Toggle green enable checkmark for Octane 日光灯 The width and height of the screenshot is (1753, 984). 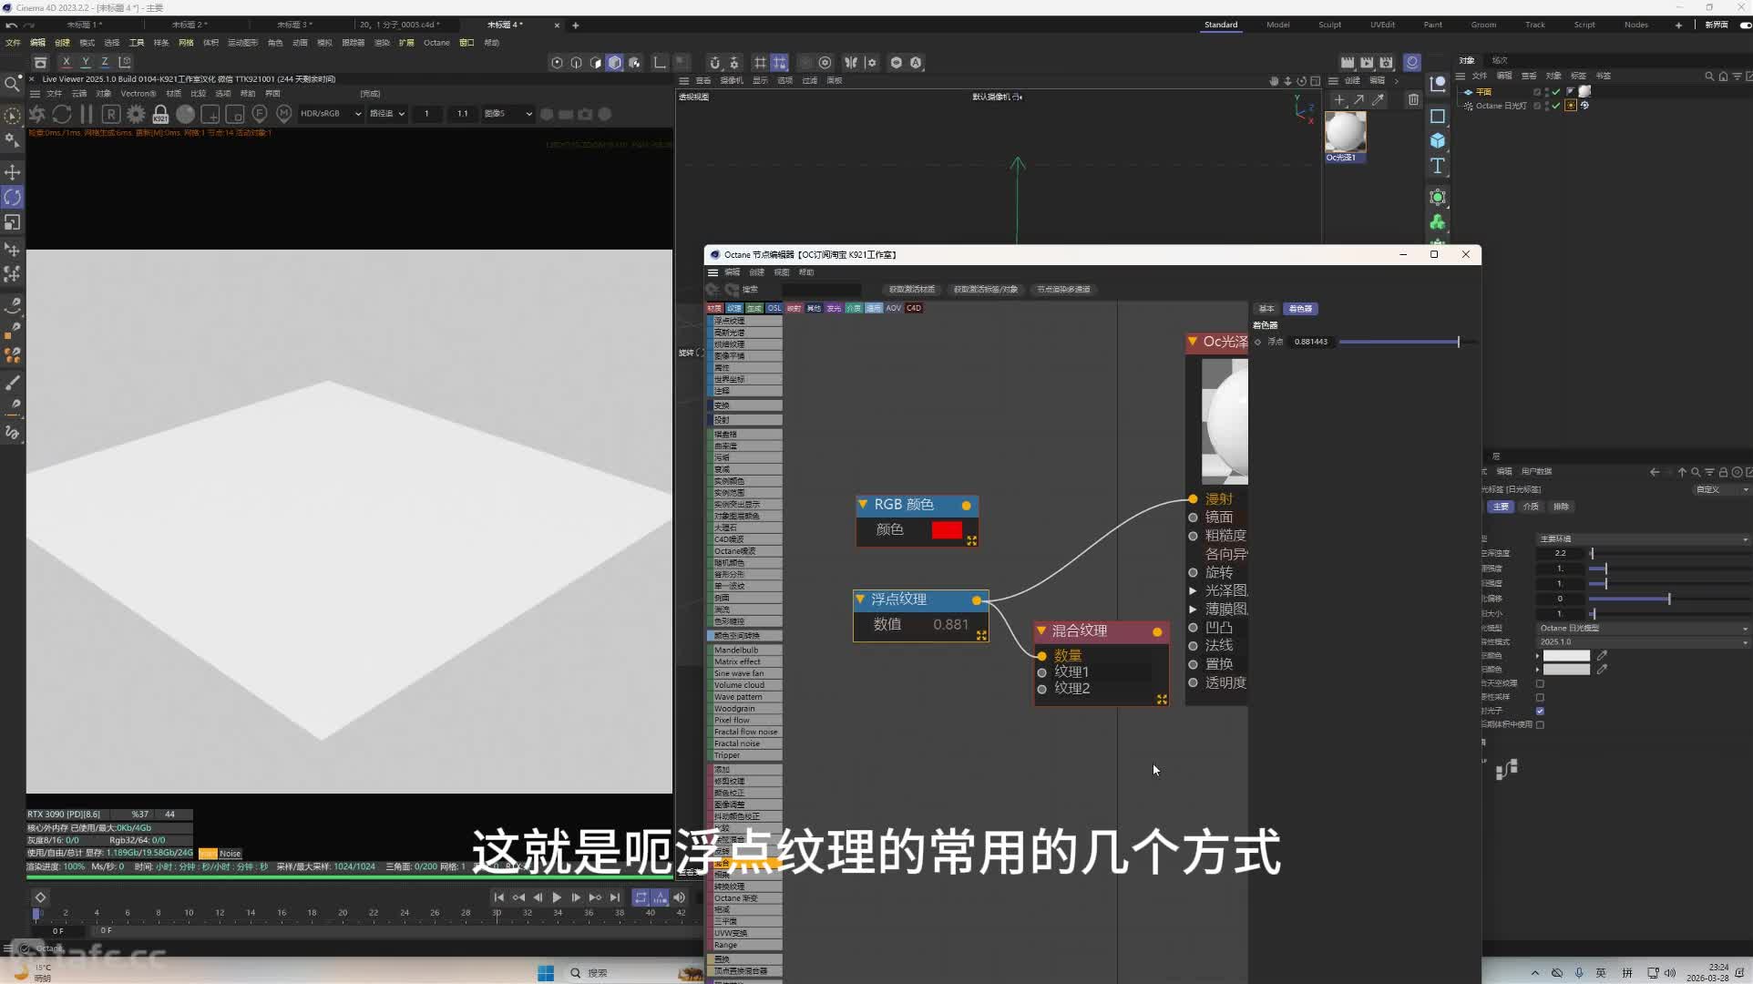[1556, 106]
